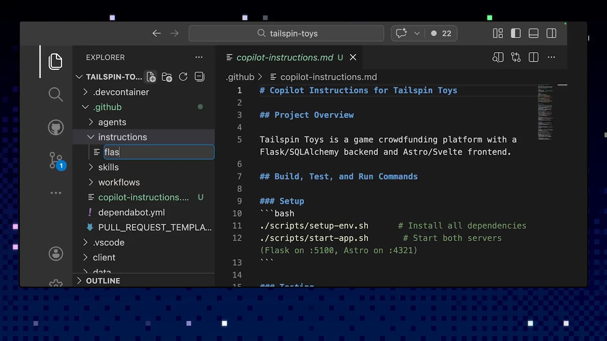Select the copilot-instructions.md editor tab
Viewport: 607px width, 341px height.
[x=285, y=57]
